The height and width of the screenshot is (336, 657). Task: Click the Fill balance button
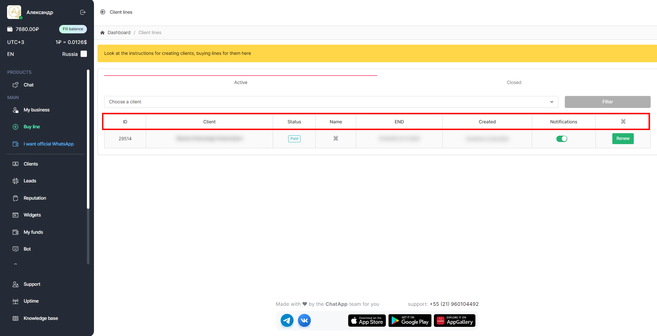(x=73, y=29)
